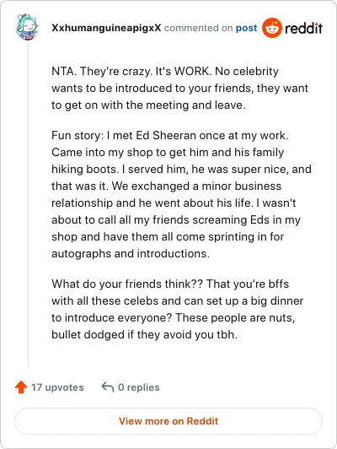Click the "View more on Reddit" button

pos(168,421)
